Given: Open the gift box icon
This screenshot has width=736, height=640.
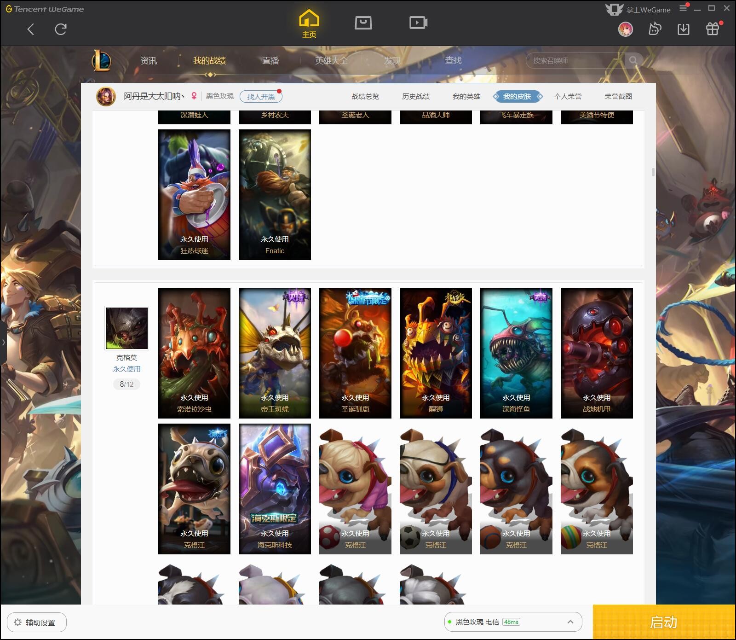Looking at the screenshot, I should point(713,29).
